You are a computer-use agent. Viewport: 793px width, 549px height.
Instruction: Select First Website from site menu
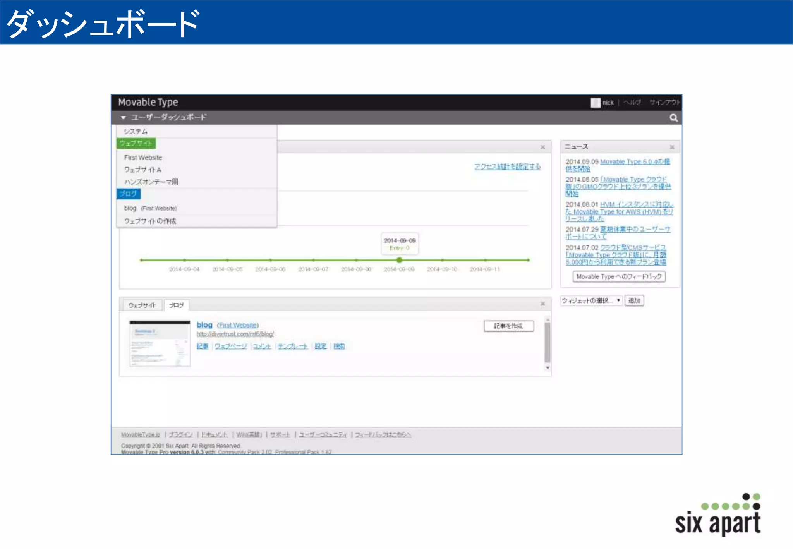tap(143, 158)
